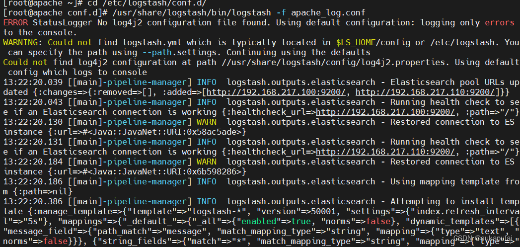This screenshot has width=520, height=247.
Task: Click healthcheck_url link for 192.168.217.110:9200
Action: pyautogui.click(x=386, y=152)
